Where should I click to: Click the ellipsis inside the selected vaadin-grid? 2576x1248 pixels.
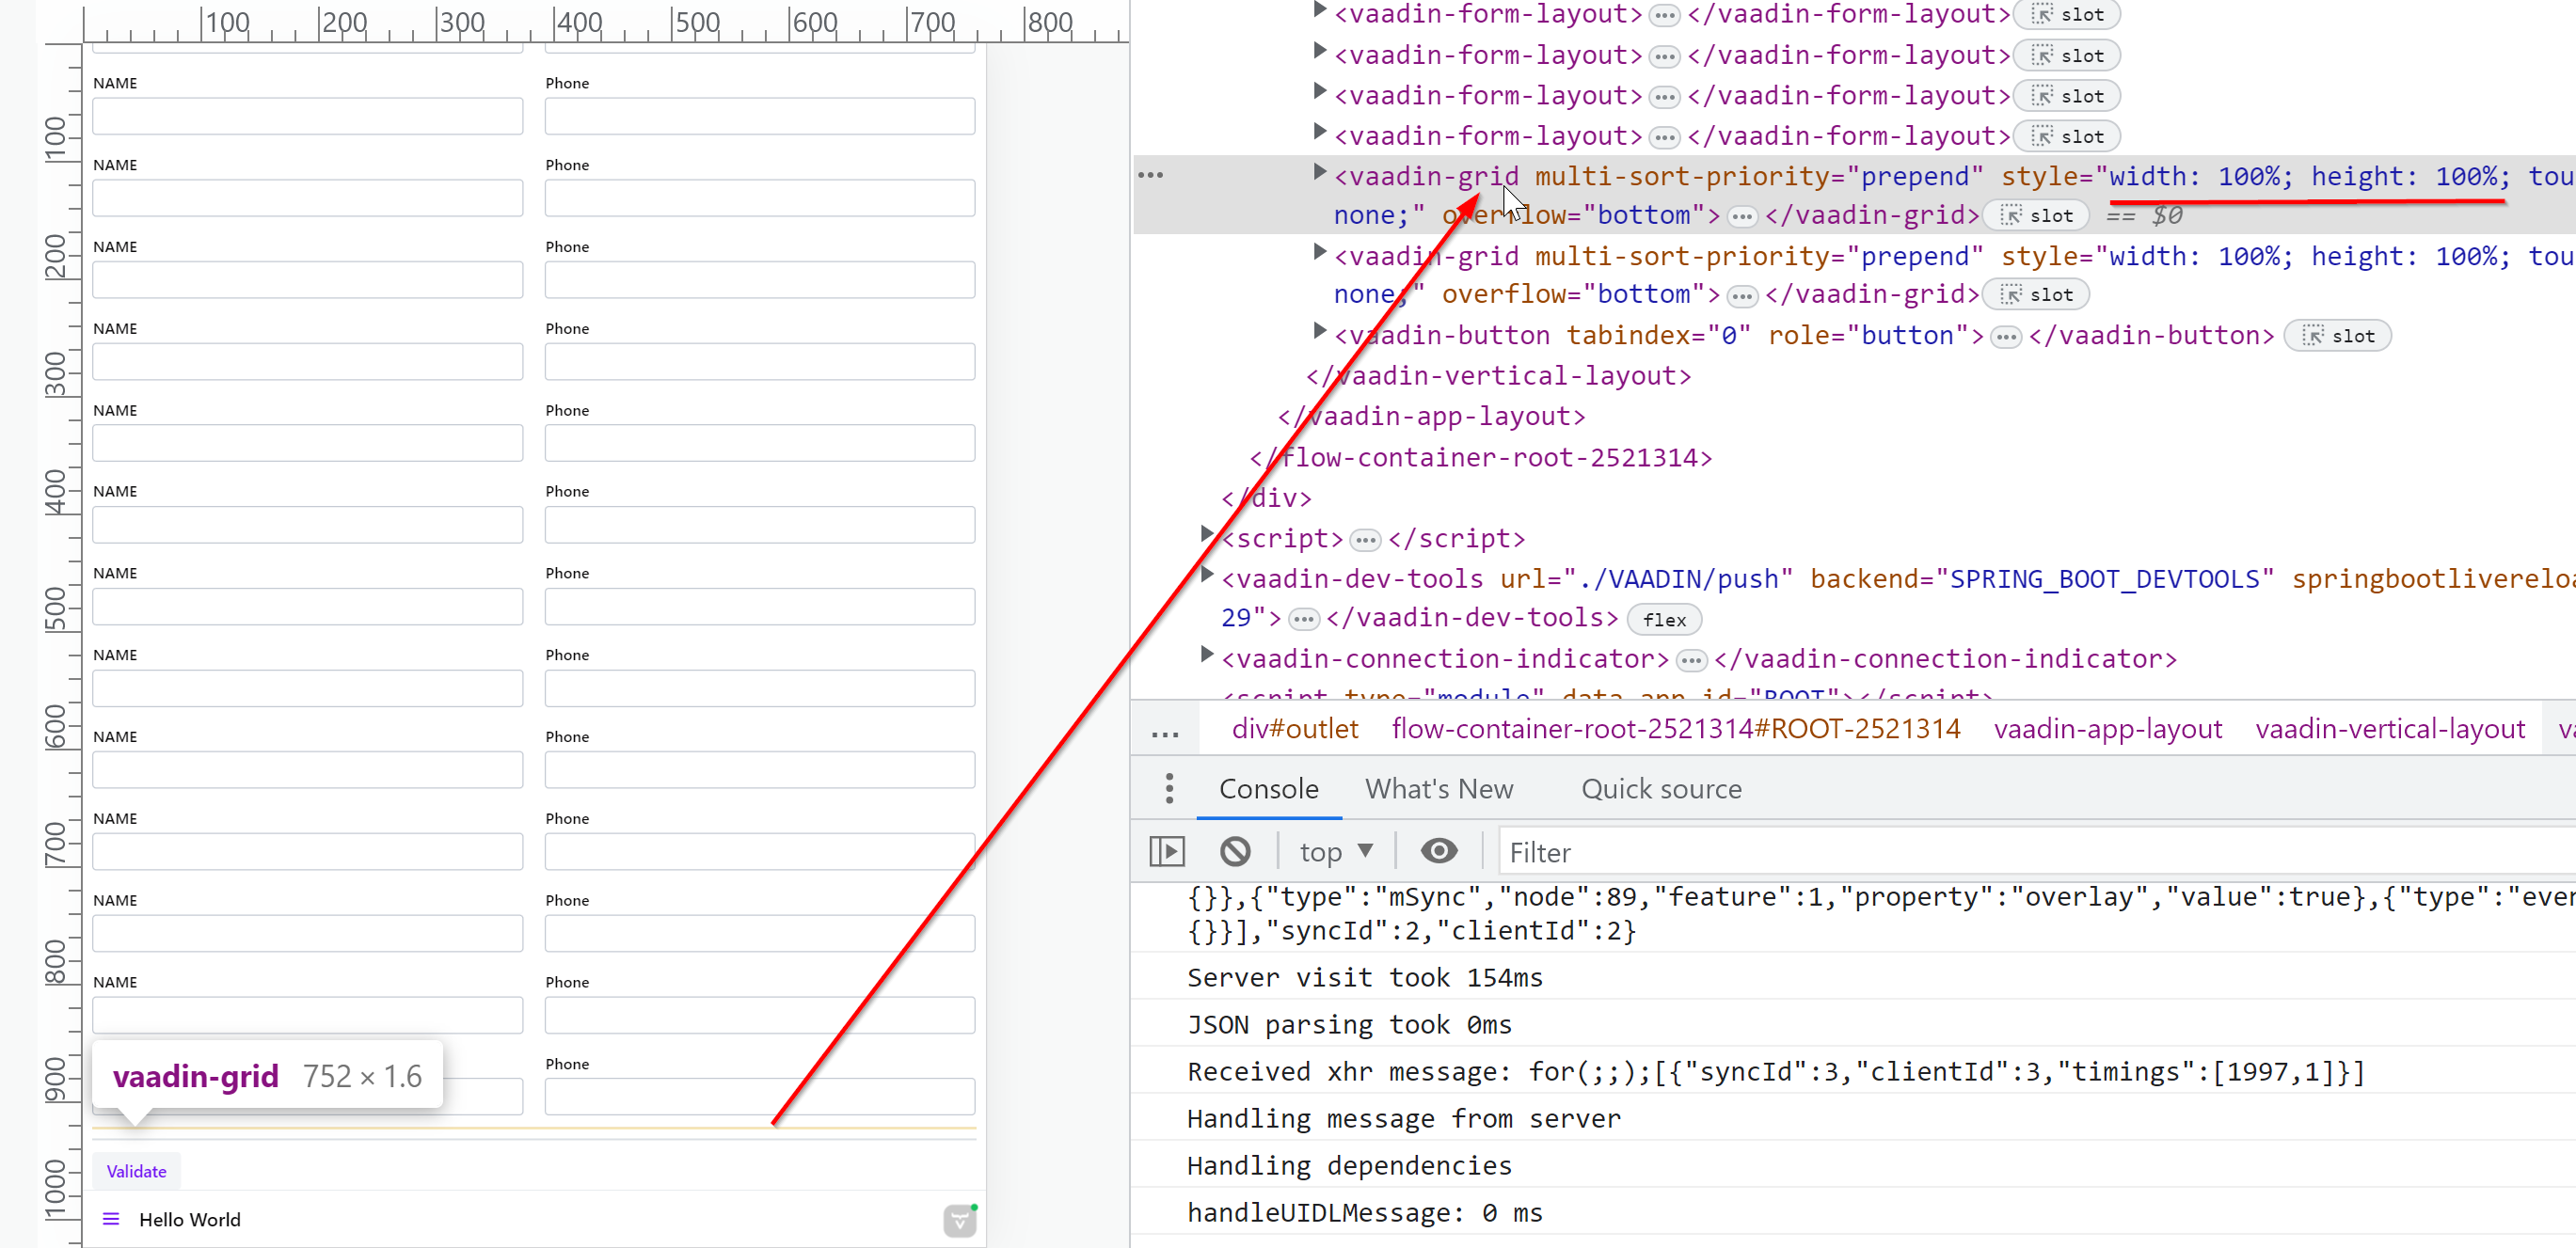(1742, 217)
